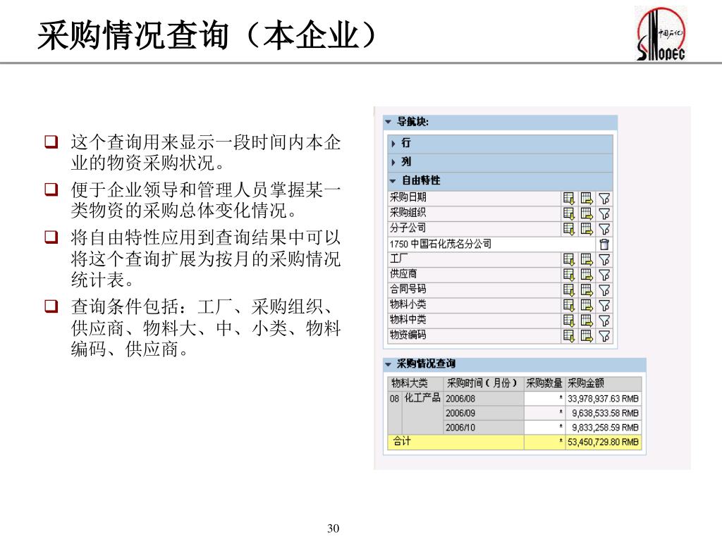The width and height of the screenshot is (722, 541).
Task: Expand the 行 section
Action: coord(393,144)
